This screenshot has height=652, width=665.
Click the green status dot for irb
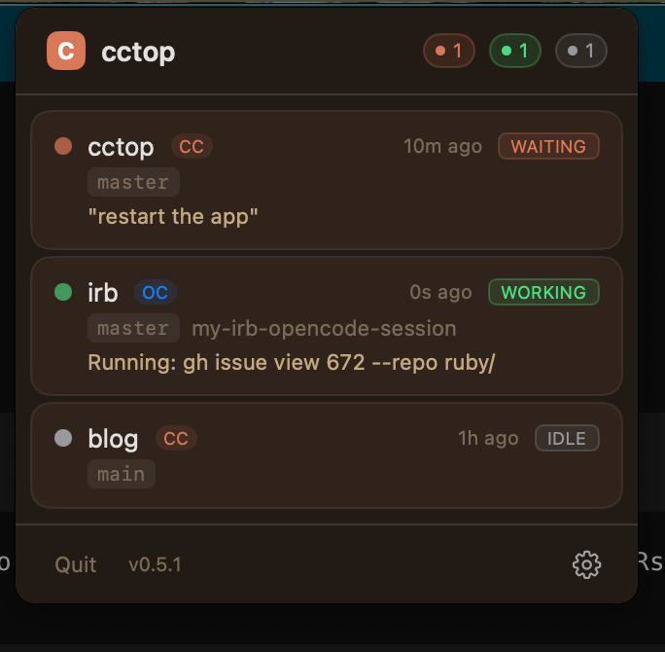click(x=63, y=292)
